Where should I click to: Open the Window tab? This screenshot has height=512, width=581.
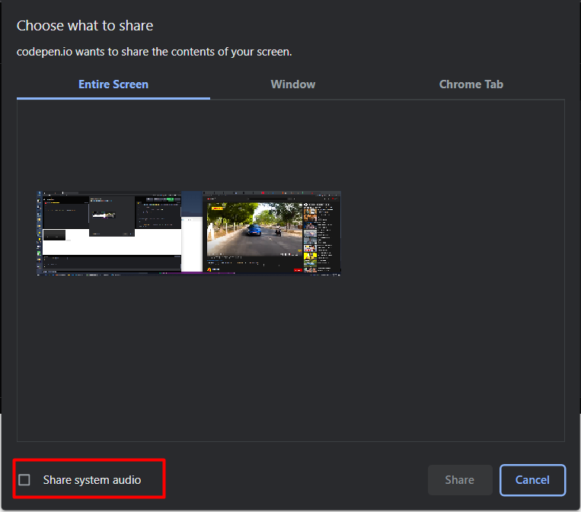point(293,84)
